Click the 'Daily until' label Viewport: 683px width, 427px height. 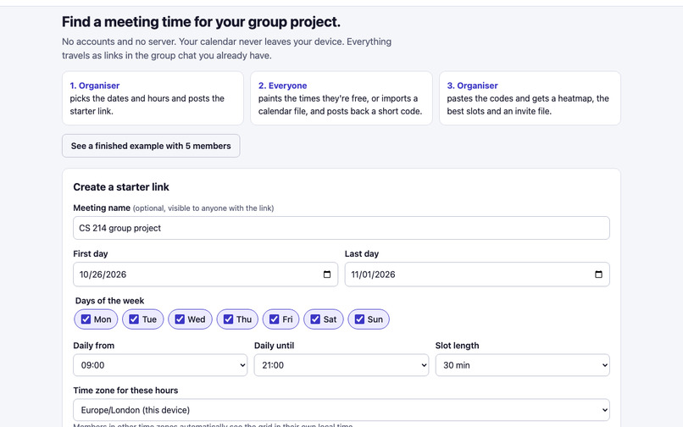click(x=274, y=346)
